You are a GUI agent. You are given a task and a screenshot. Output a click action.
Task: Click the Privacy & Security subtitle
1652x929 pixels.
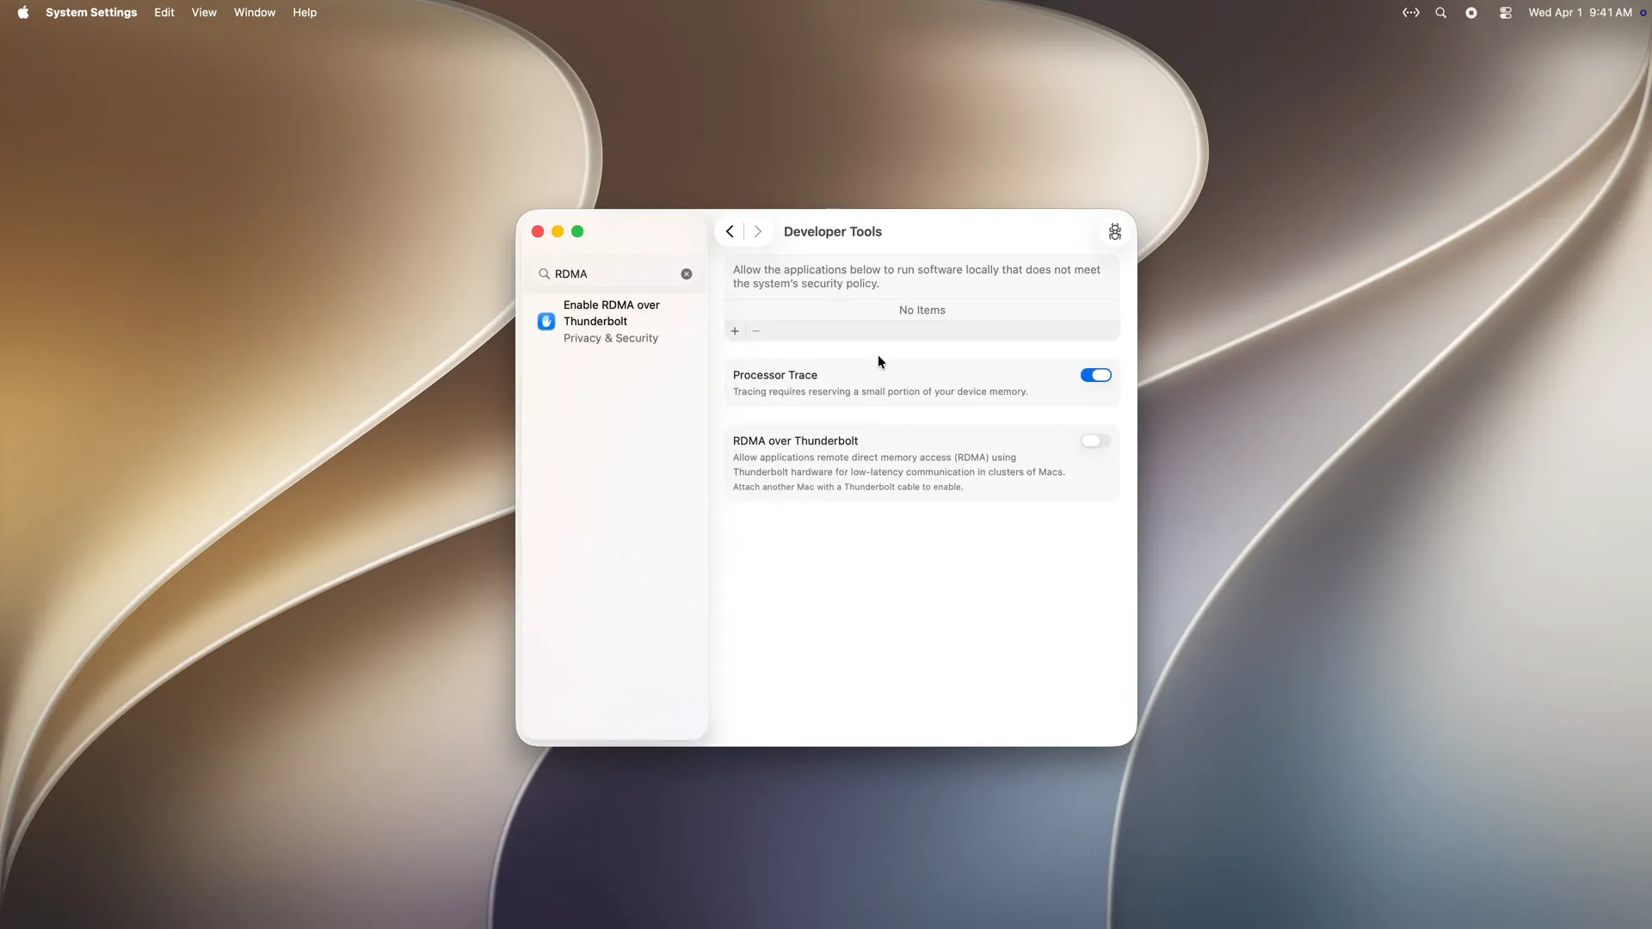coord(611,338)
